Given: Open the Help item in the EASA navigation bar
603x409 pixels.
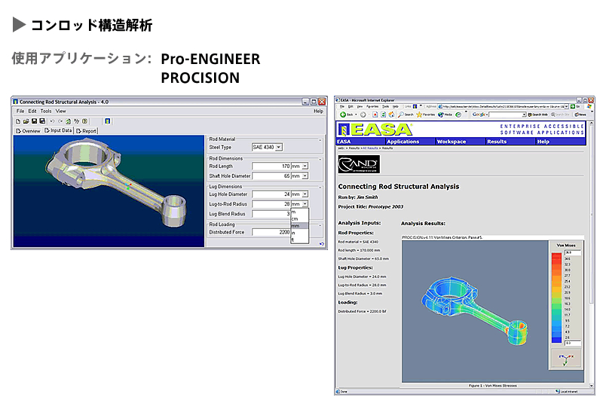Looking at the screenshot, I should pyautogui.click(x=543, y=142).
